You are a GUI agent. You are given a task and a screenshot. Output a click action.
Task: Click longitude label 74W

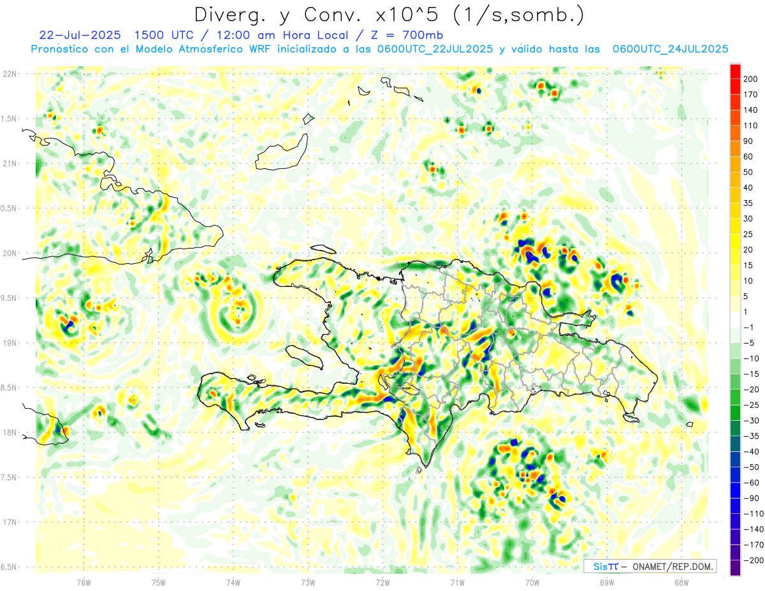tap(233, 583)
